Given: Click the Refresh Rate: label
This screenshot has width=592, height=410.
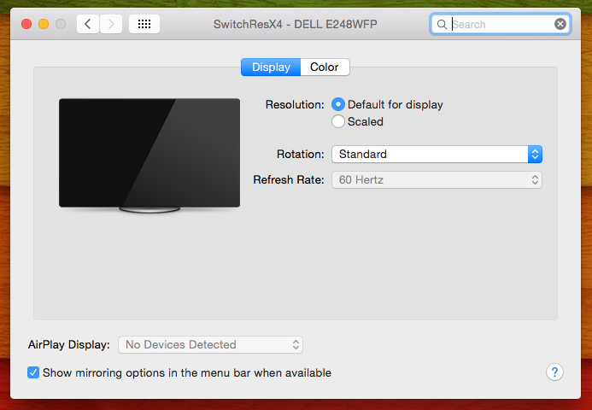Looking at the screenshot, I should pos(289,179).
